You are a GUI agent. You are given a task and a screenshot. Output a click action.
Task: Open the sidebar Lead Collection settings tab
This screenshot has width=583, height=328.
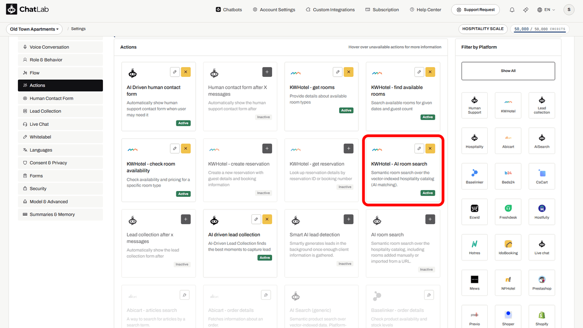(x=60, y=111)
